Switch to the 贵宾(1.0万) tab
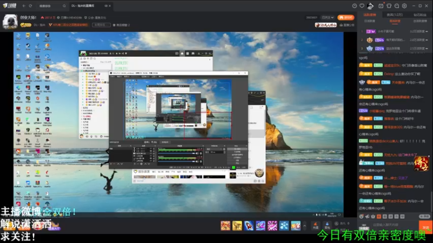Screen dimensions: 433x243 pyautogui.click(x=395, y=15)
